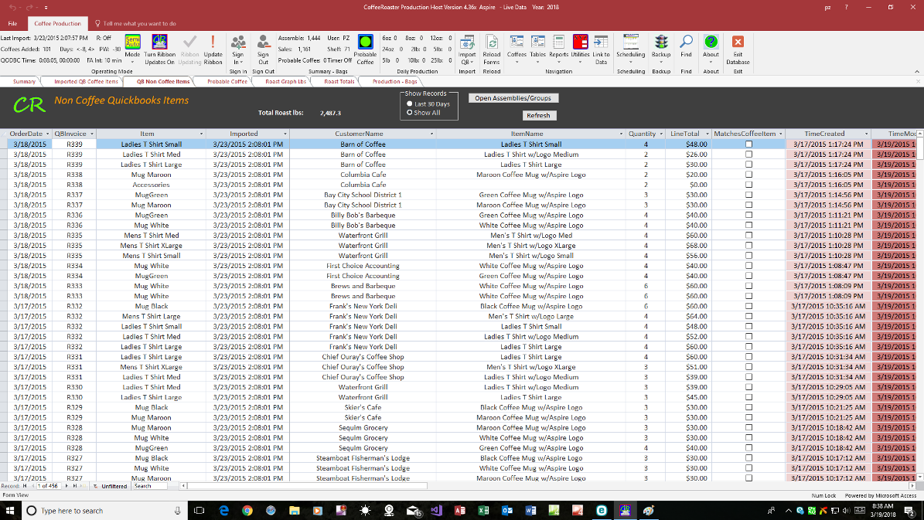Open the Imported column filter dropdown
Screen dimensions: 924x520
285,134
